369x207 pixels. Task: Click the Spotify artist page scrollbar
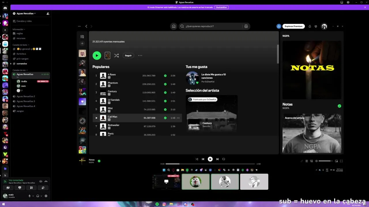point(278,54)
